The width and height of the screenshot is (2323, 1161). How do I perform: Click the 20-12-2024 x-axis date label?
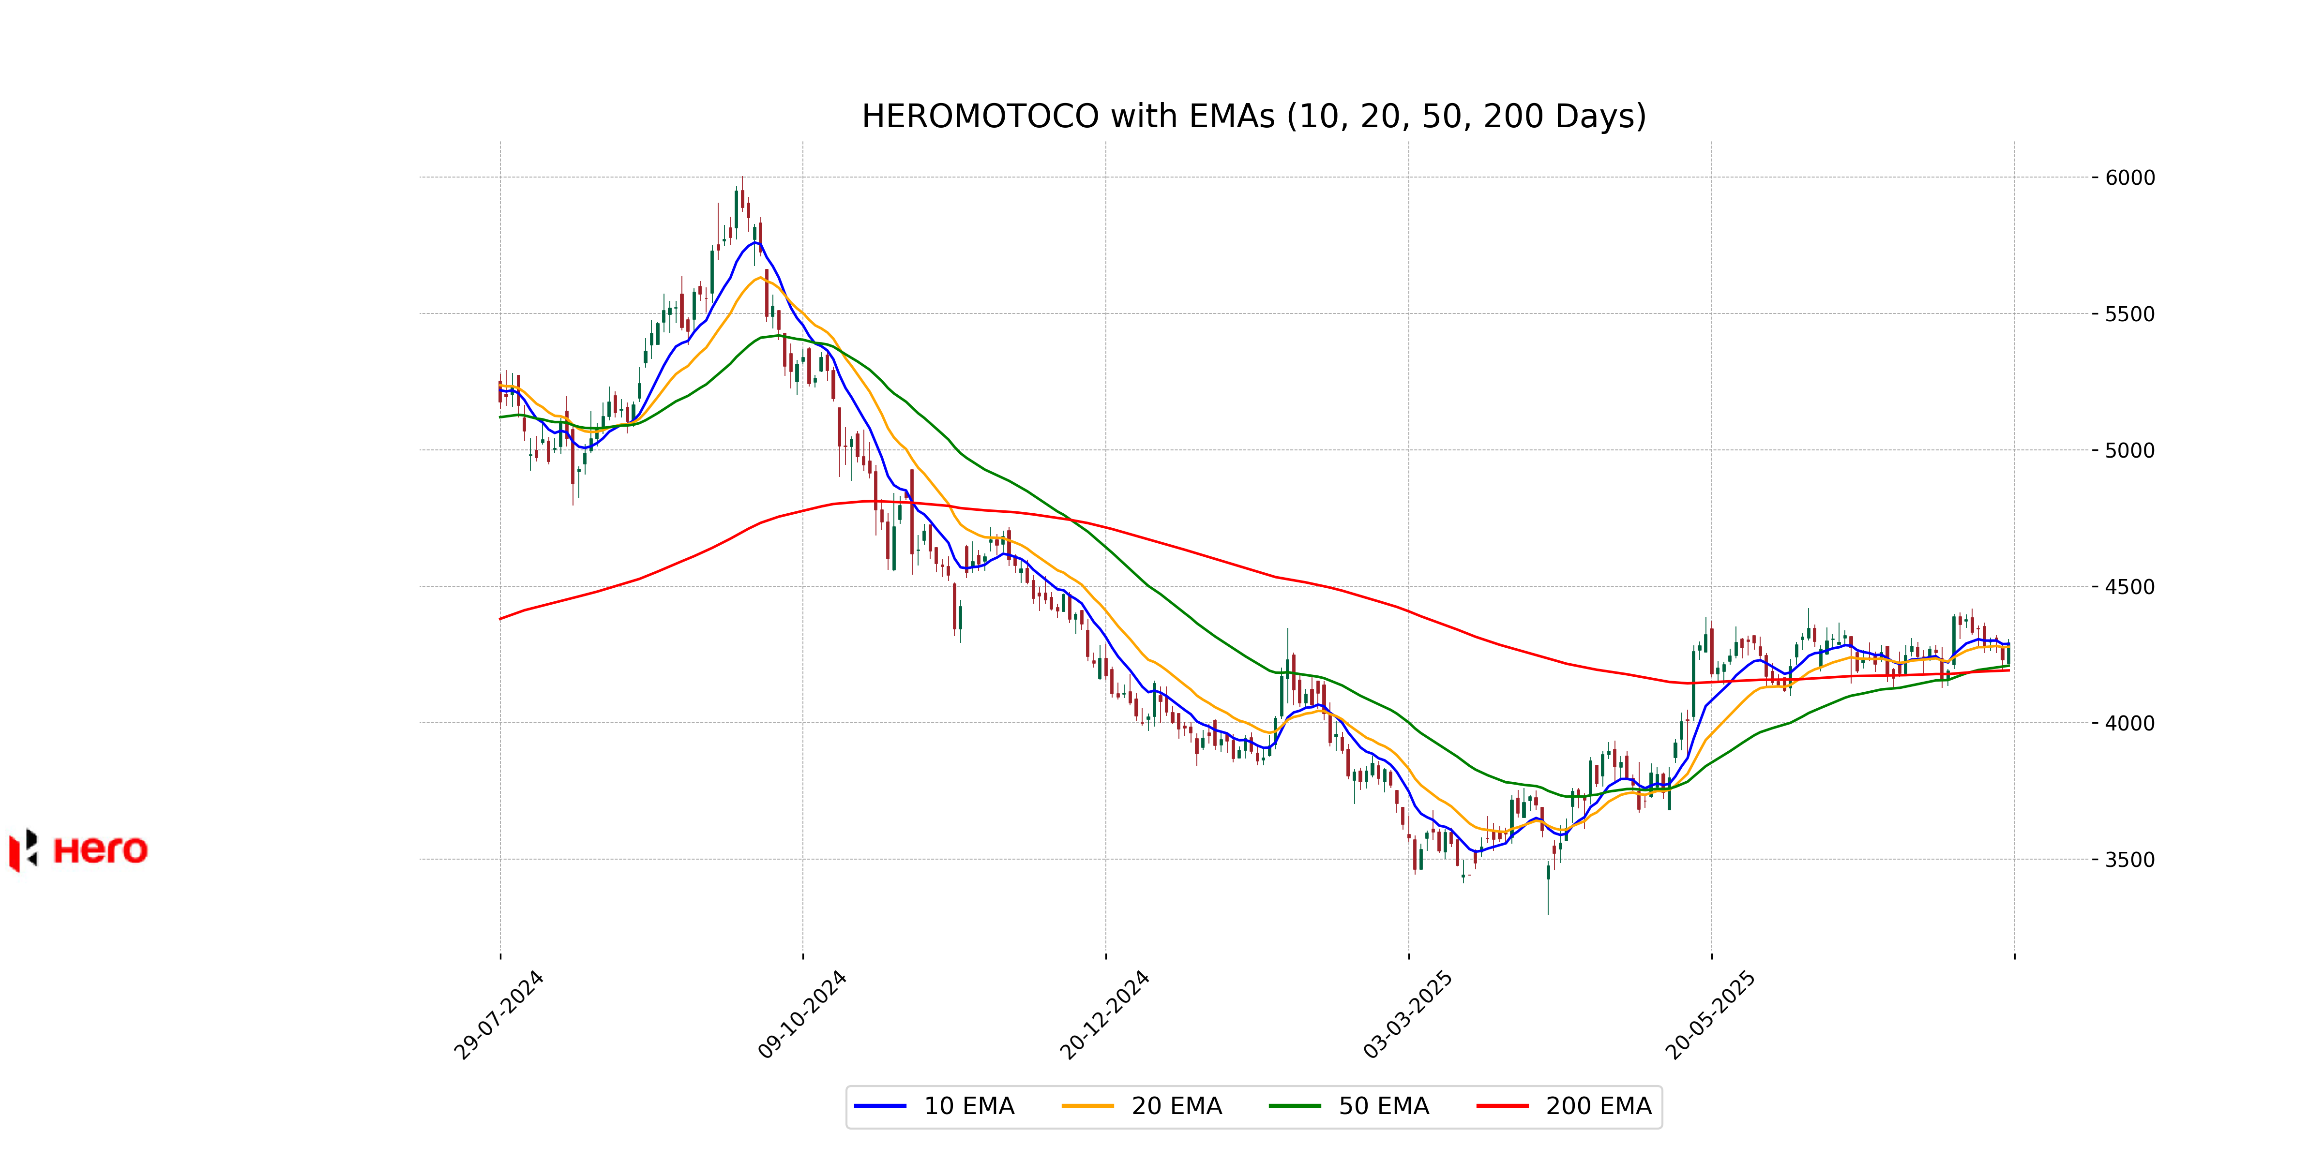click(x=1105, y=1015)
